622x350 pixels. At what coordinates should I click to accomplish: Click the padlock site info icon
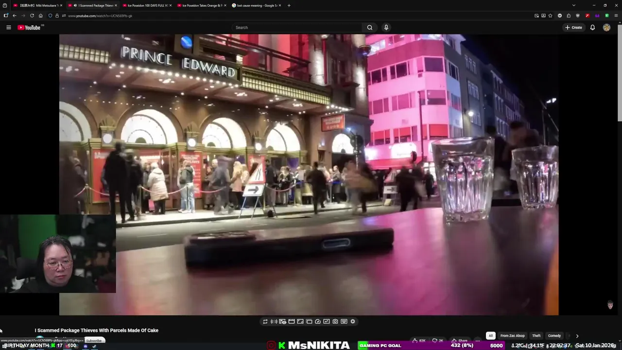pos(57,16)
